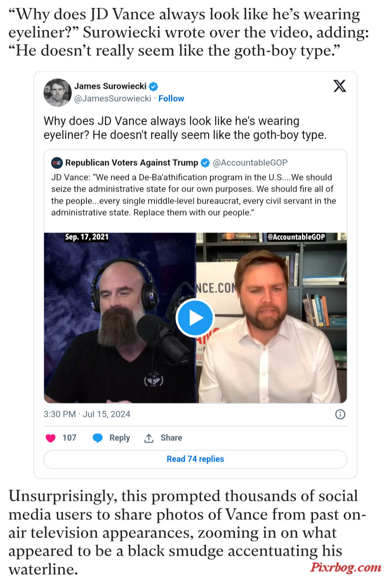The height and width of the screenshot is (580, 389).
Task: Open the tweet timestamp 3:30 PM Jul 15, 2024
Action: point(87,414)
